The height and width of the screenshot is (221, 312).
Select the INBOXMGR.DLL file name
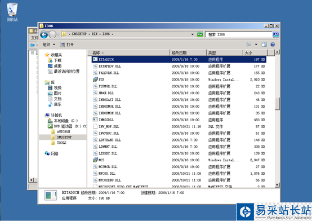tap(110, 106)
